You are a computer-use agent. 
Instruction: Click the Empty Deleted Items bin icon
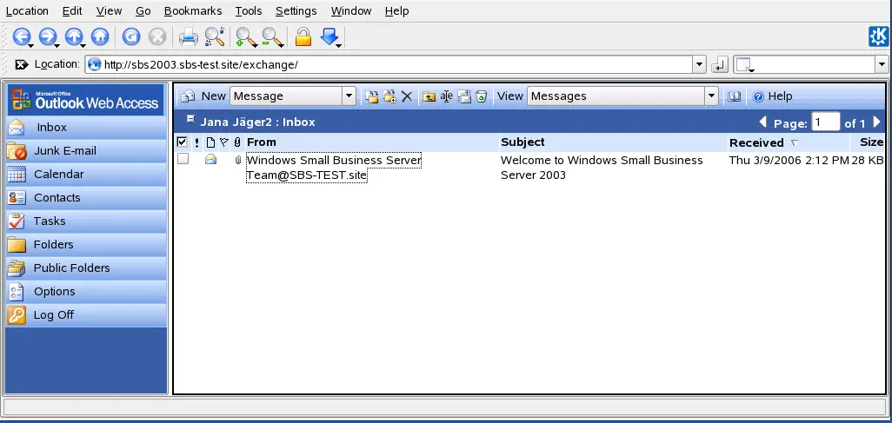pos(481,96)
